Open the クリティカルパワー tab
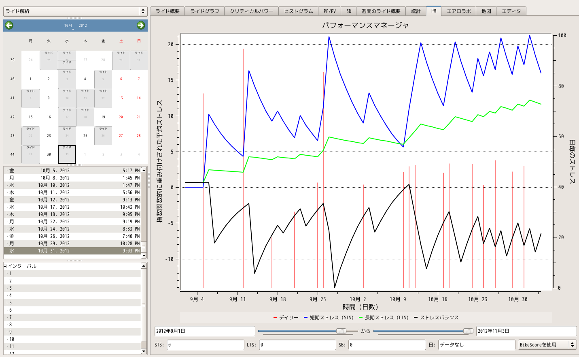The height and width of the screenshot is (357, 579). (252, 11)
